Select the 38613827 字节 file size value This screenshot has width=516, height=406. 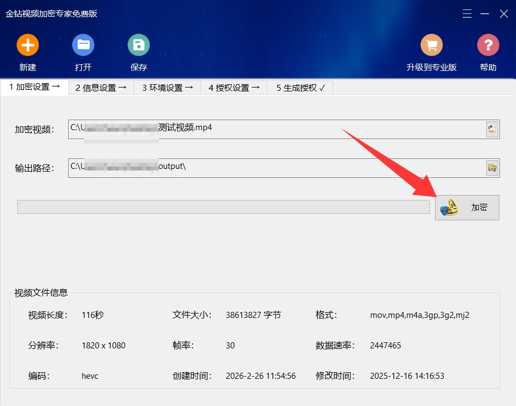pos(254,315)
